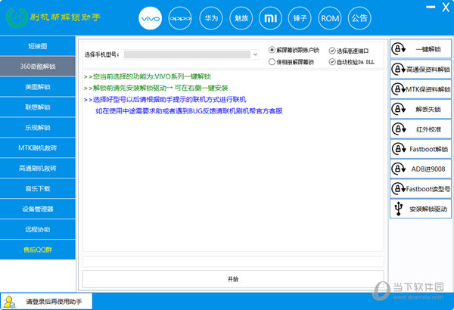Click the progress bar above 开始
This screenshot has width=454, height=310.
pyautogui.click(x=233, y=262)
